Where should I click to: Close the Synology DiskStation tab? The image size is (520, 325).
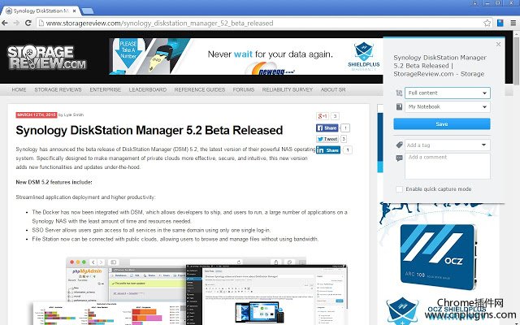tap(75, 11)
